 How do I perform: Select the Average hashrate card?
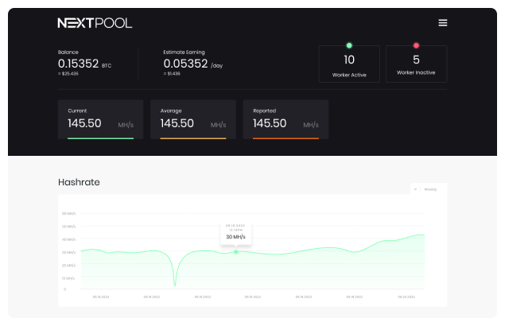(x=193, y=119)
